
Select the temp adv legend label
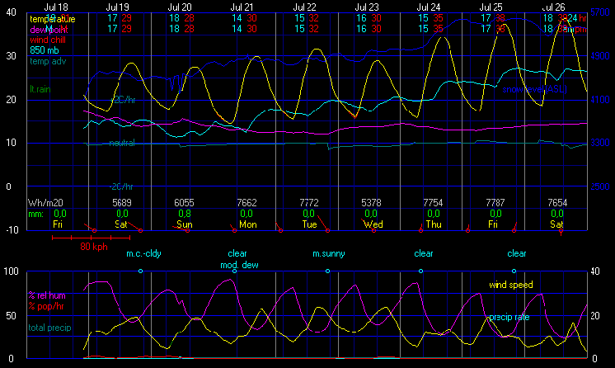(48, 61)
